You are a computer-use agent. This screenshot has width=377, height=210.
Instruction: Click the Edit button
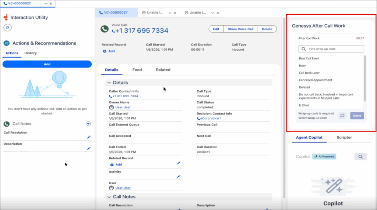(x=216, y=29)
